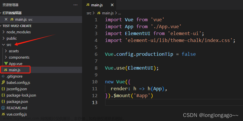Close main.js in the open editors list
243x121 pixels.
coord(6,19)
